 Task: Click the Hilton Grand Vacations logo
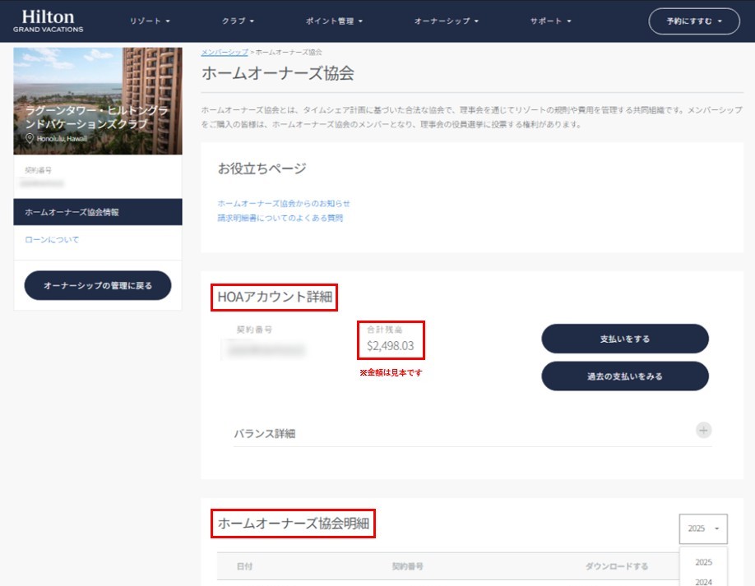(48, 21)
